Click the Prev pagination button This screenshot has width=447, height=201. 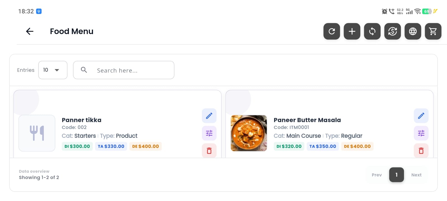pyautogui.click(x=377, y=175)
